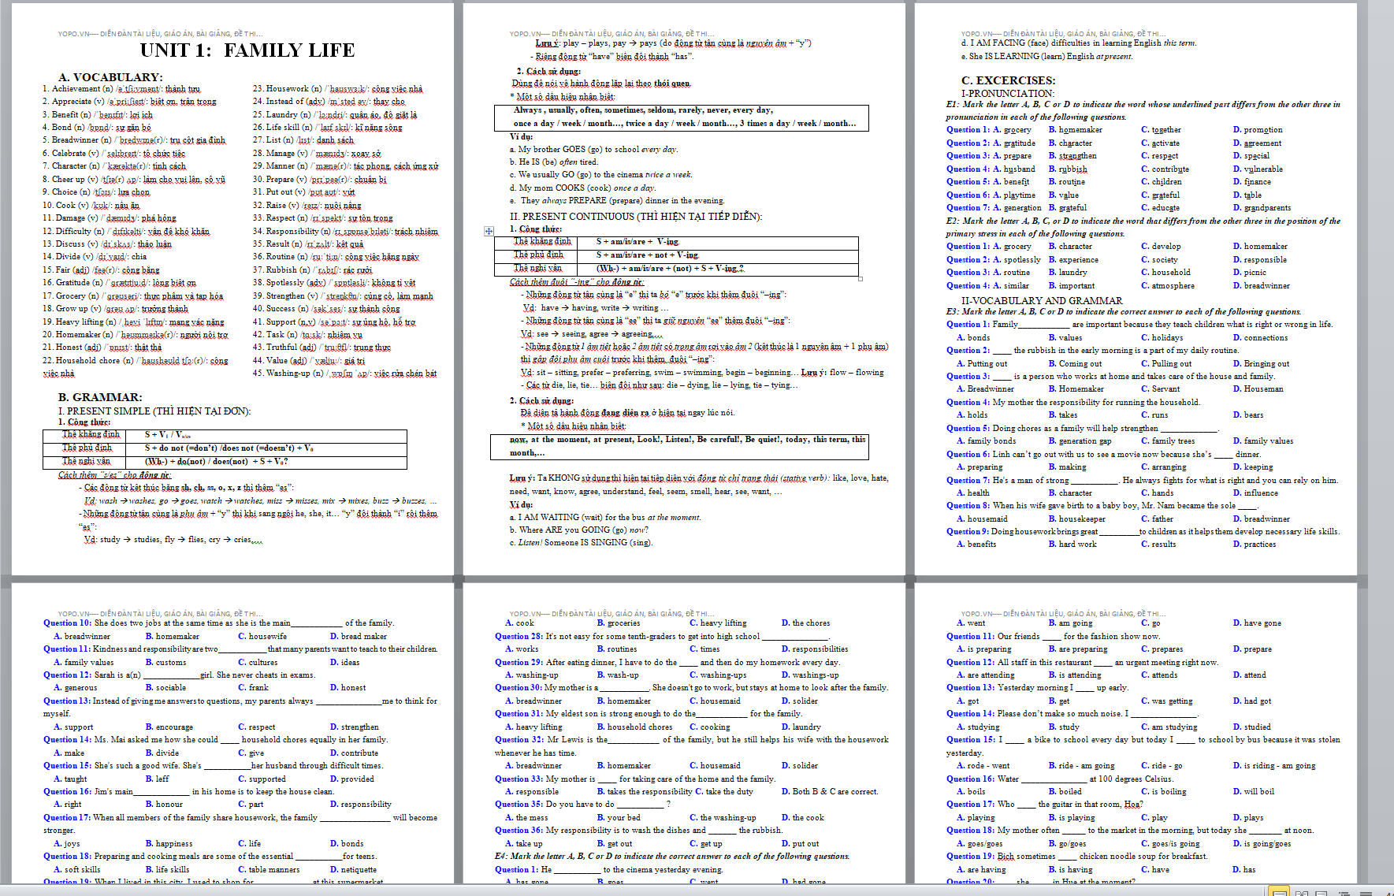Click answer option "B. housekeeper"

click(1076, 519)
